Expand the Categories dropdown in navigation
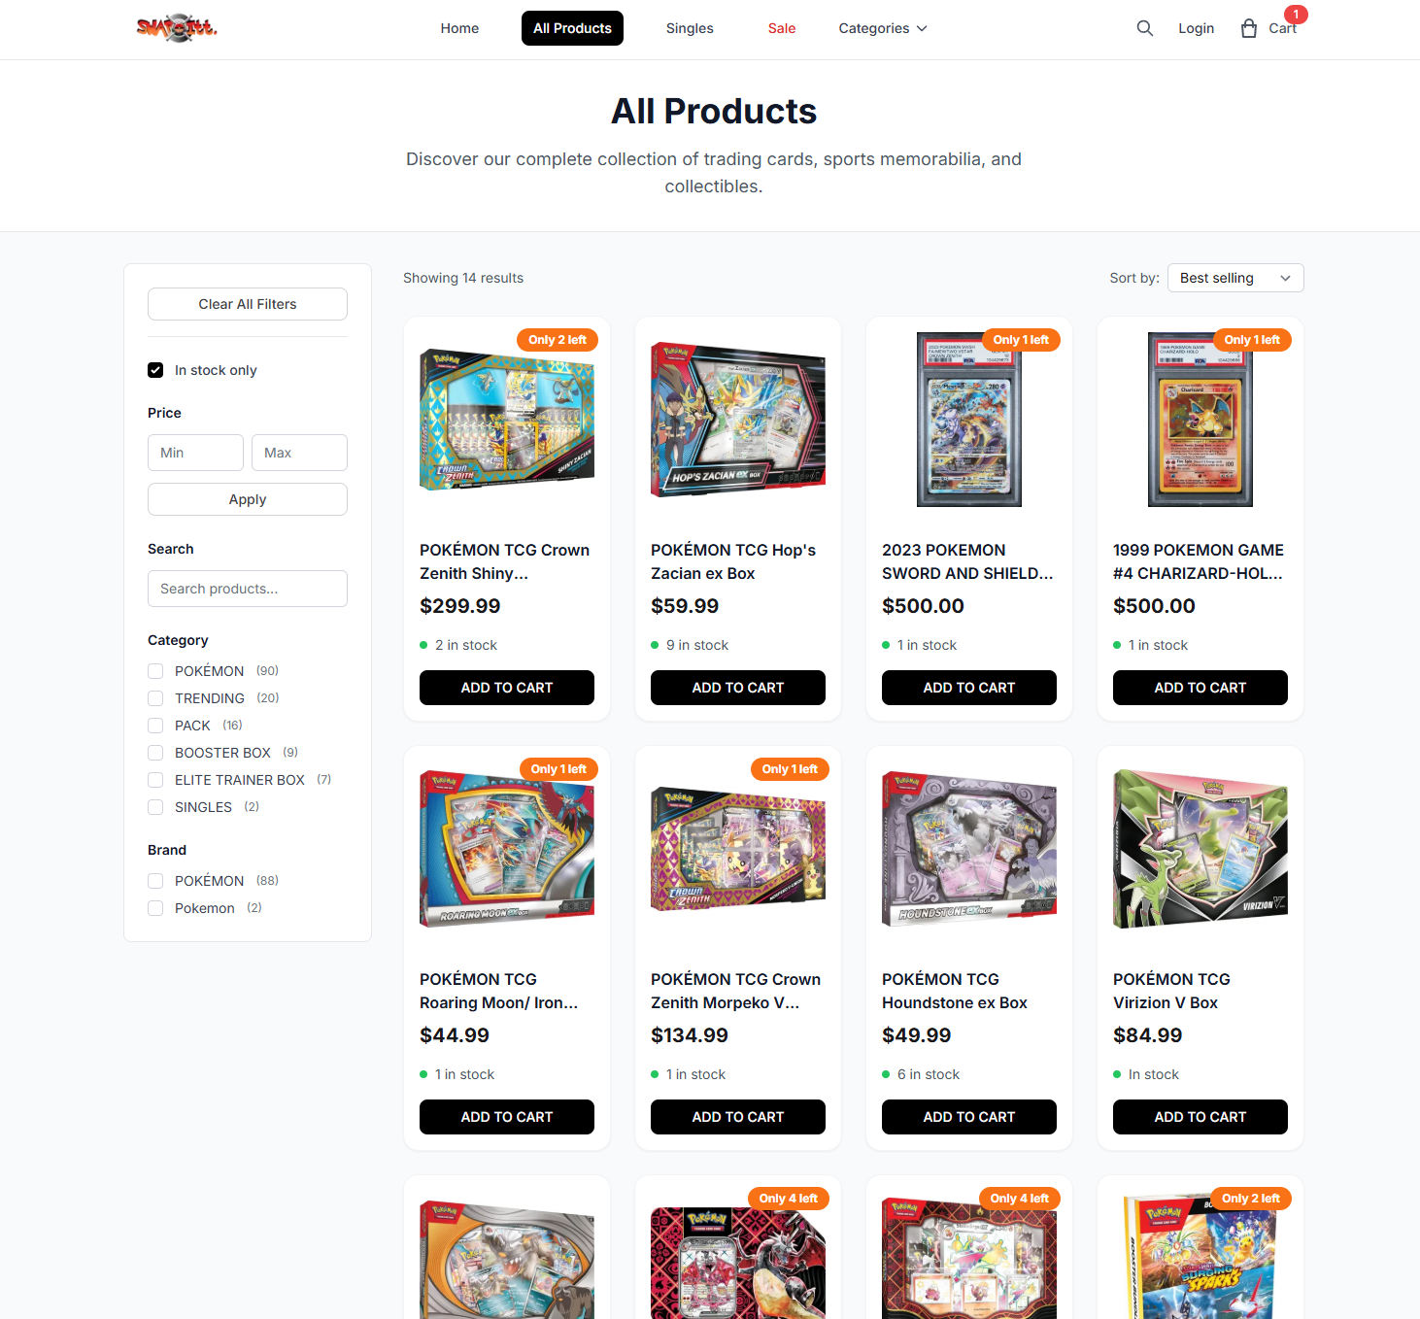 [883, 28]
